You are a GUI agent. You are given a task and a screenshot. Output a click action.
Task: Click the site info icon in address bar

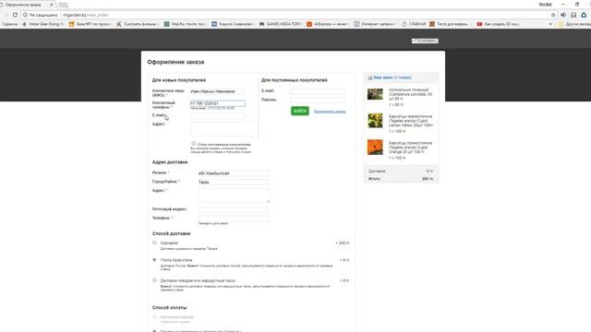(x=25, y=15)
